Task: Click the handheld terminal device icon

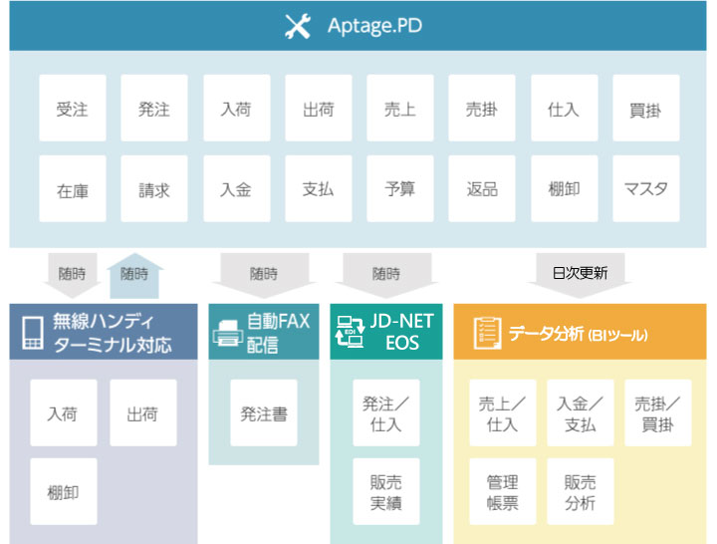Action: point(33,333)
